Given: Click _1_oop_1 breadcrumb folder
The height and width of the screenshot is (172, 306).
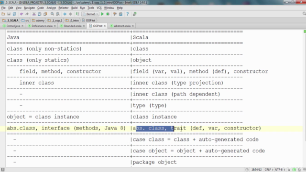Looking at the screenshot, I should pos(55,20).
